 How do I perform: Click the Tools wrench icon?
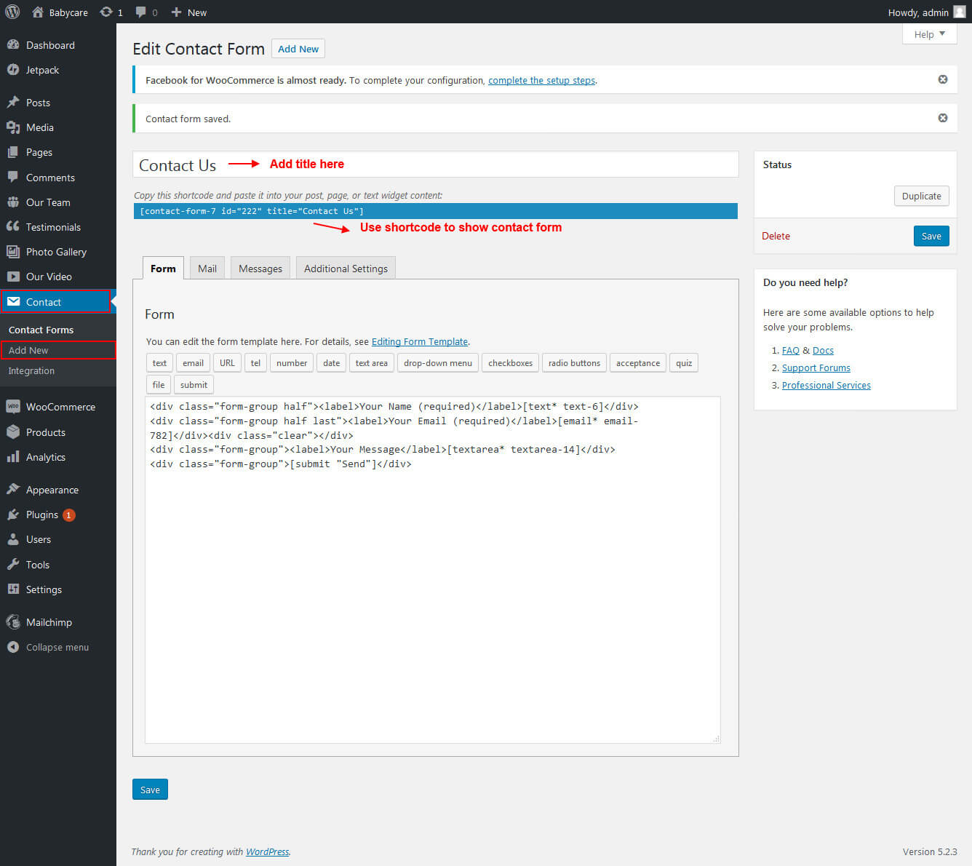13,564
